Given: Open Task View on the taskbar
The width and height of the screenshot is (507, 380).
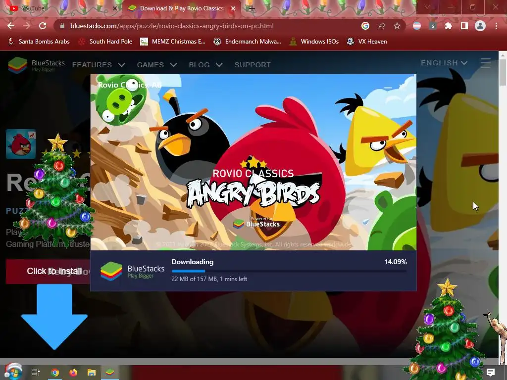Looking at the screenshot, I should click(35, 373).
